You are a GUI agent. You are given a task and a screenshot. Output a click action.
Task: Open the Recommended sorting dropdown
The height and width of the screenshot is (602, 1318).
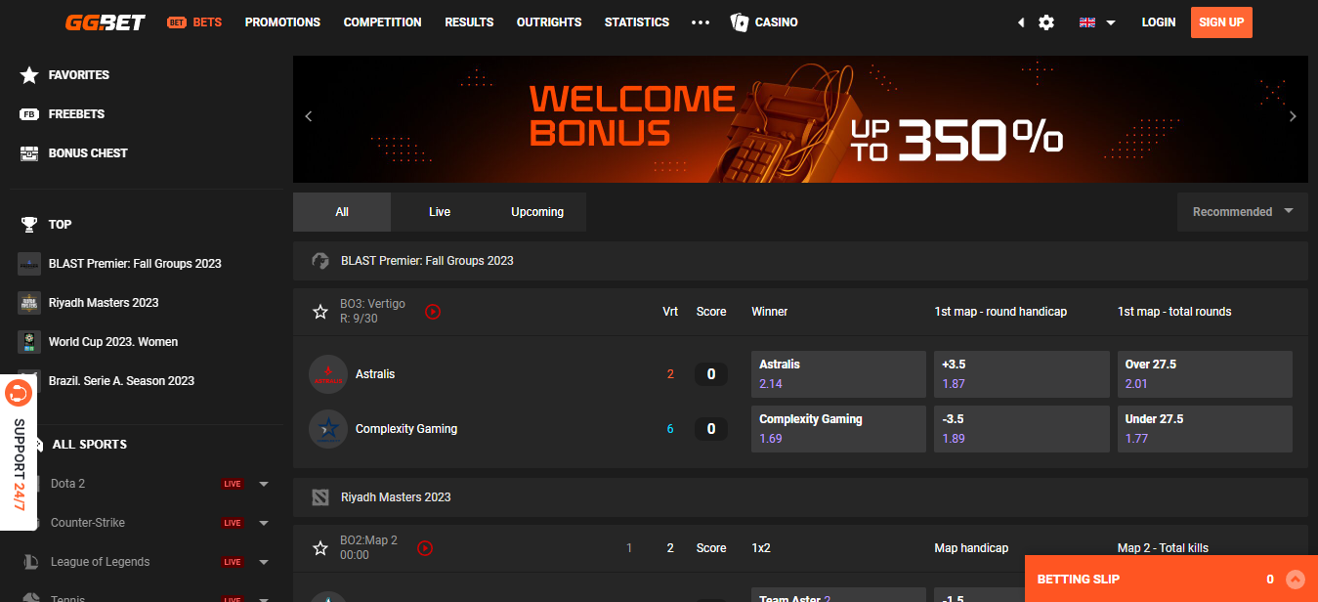(1242, 212)
